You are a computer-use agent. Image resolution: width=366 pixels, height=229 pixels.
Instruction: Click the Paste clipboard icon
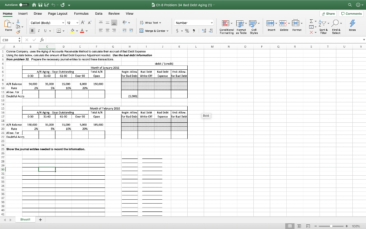[8, 24]
